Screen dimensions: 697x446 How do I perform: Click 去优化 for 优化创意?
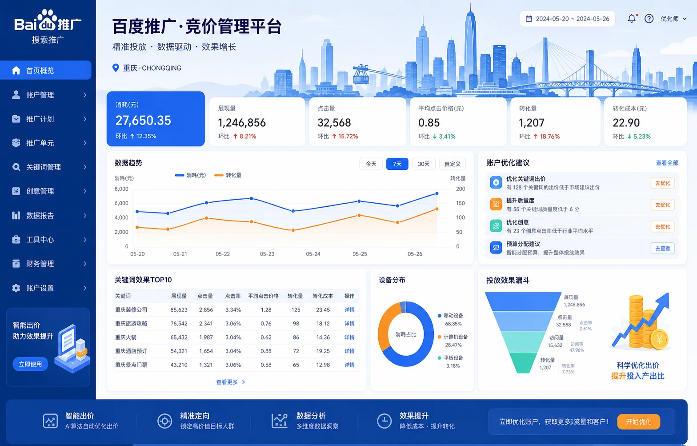(x=663, y=226)
